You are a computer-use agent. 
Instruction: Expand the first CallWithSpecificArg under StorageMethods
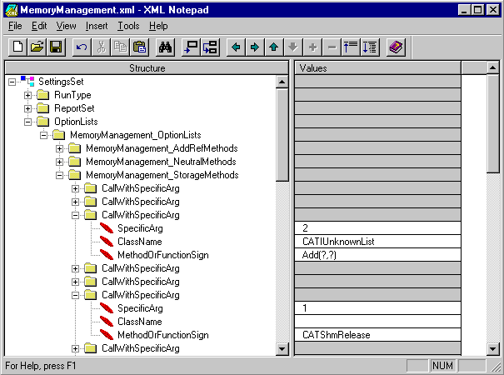75,188
